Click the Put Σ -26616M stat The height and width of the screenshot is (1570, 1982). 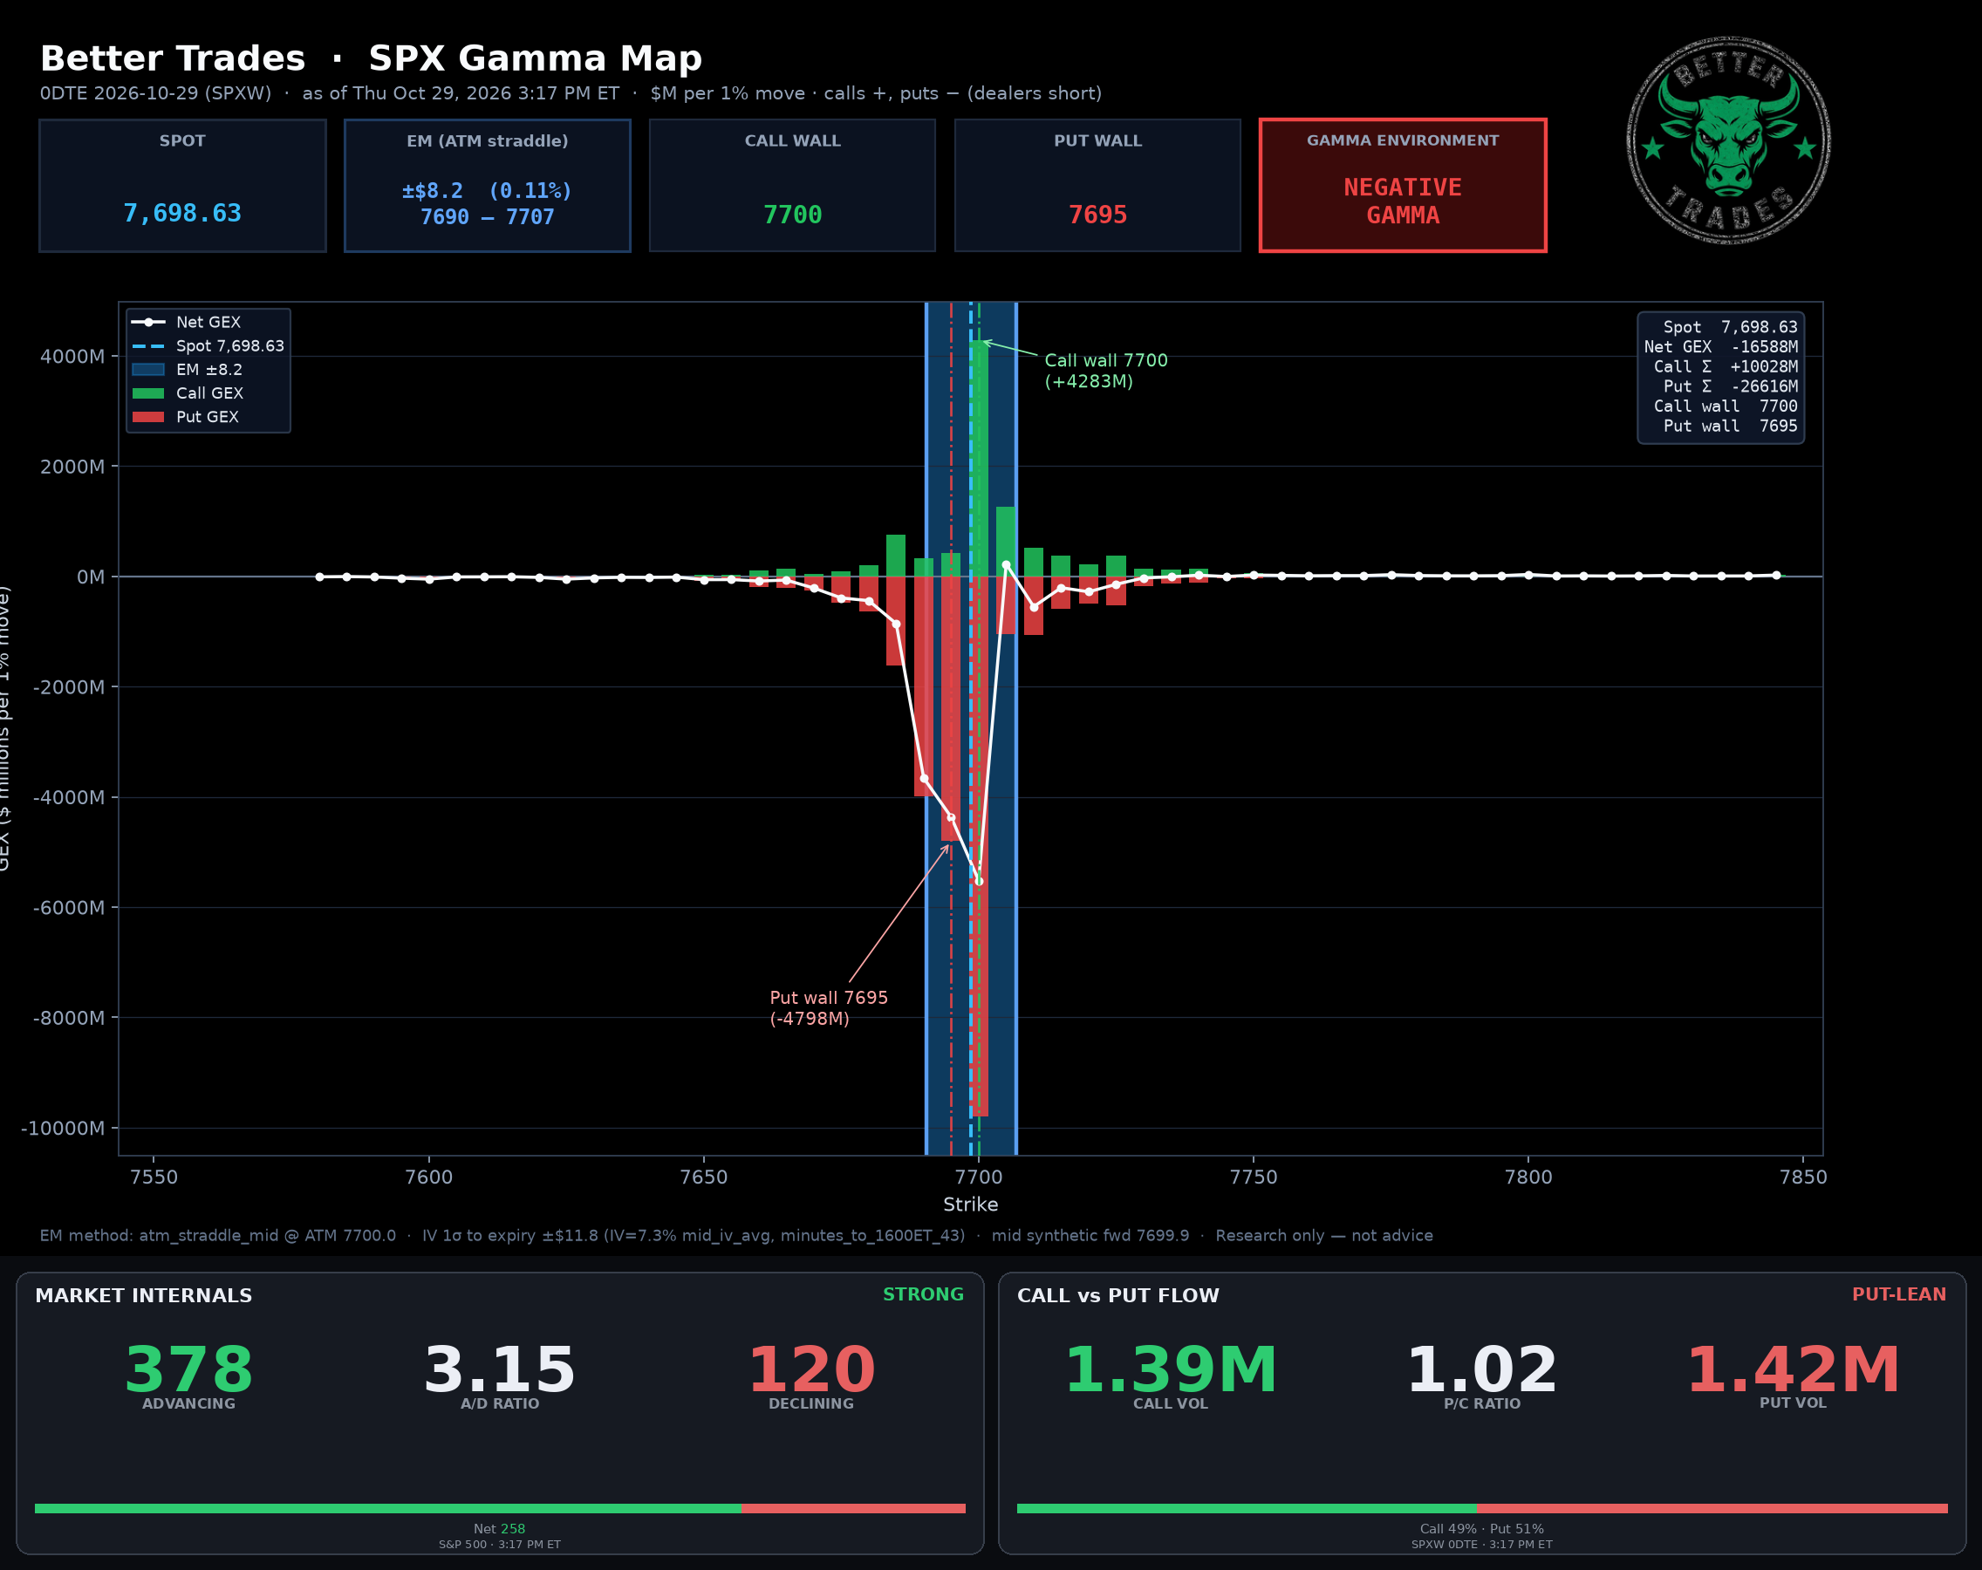coord(1730,387)
